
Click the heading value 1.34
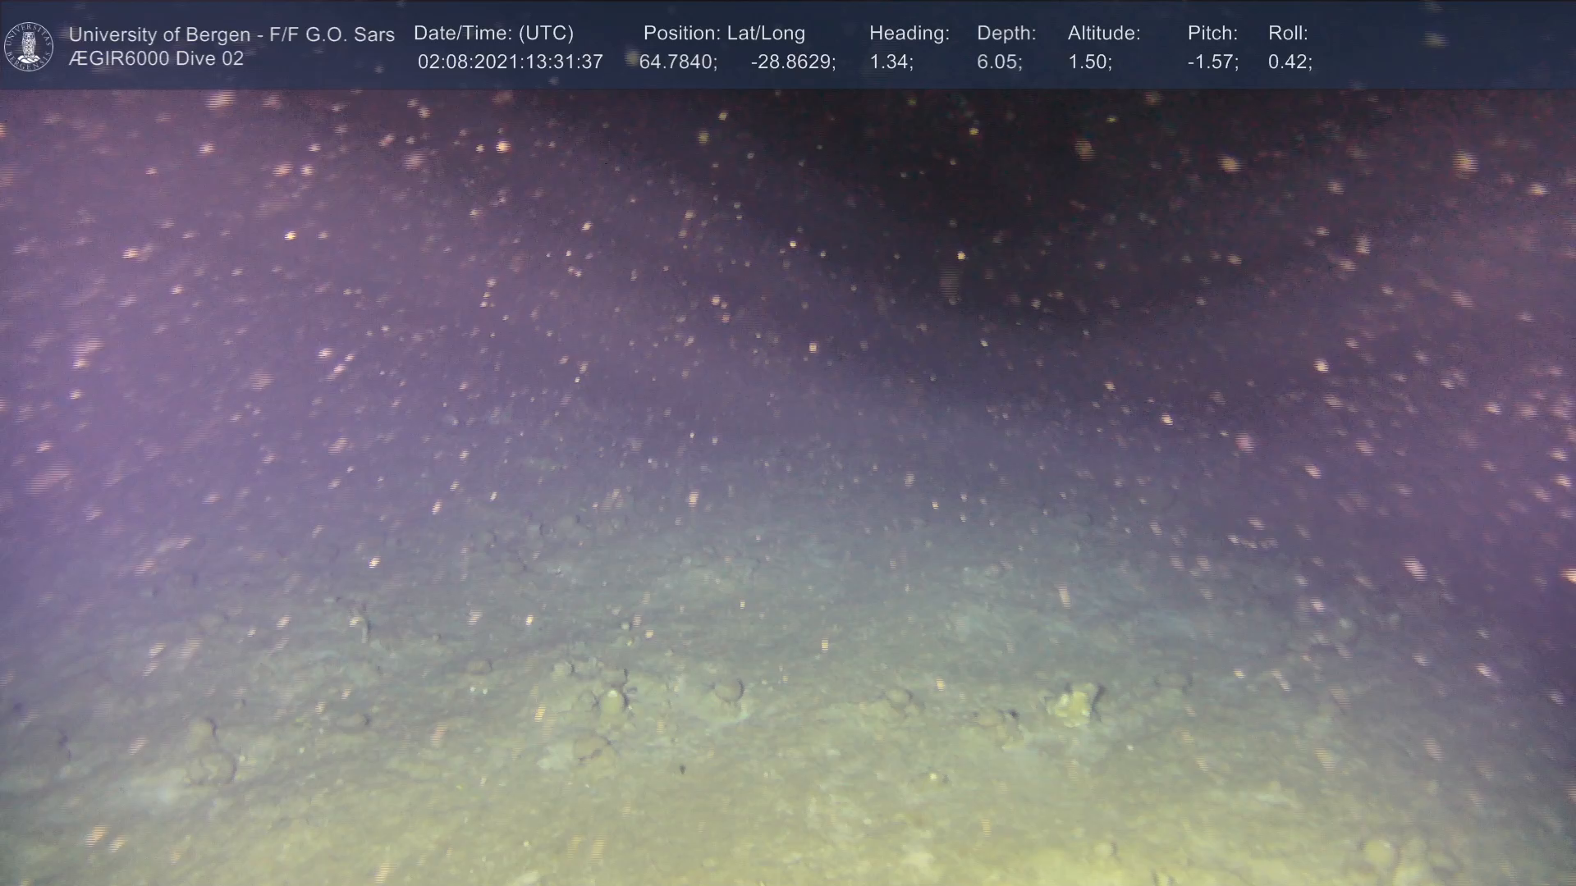tap(891, 62)
